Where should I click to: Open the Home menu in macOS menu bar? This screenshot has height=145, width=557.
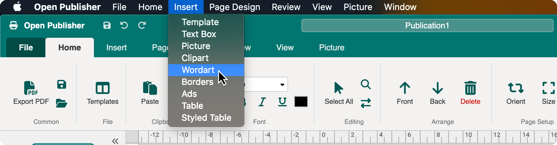[x=150, y=7]
